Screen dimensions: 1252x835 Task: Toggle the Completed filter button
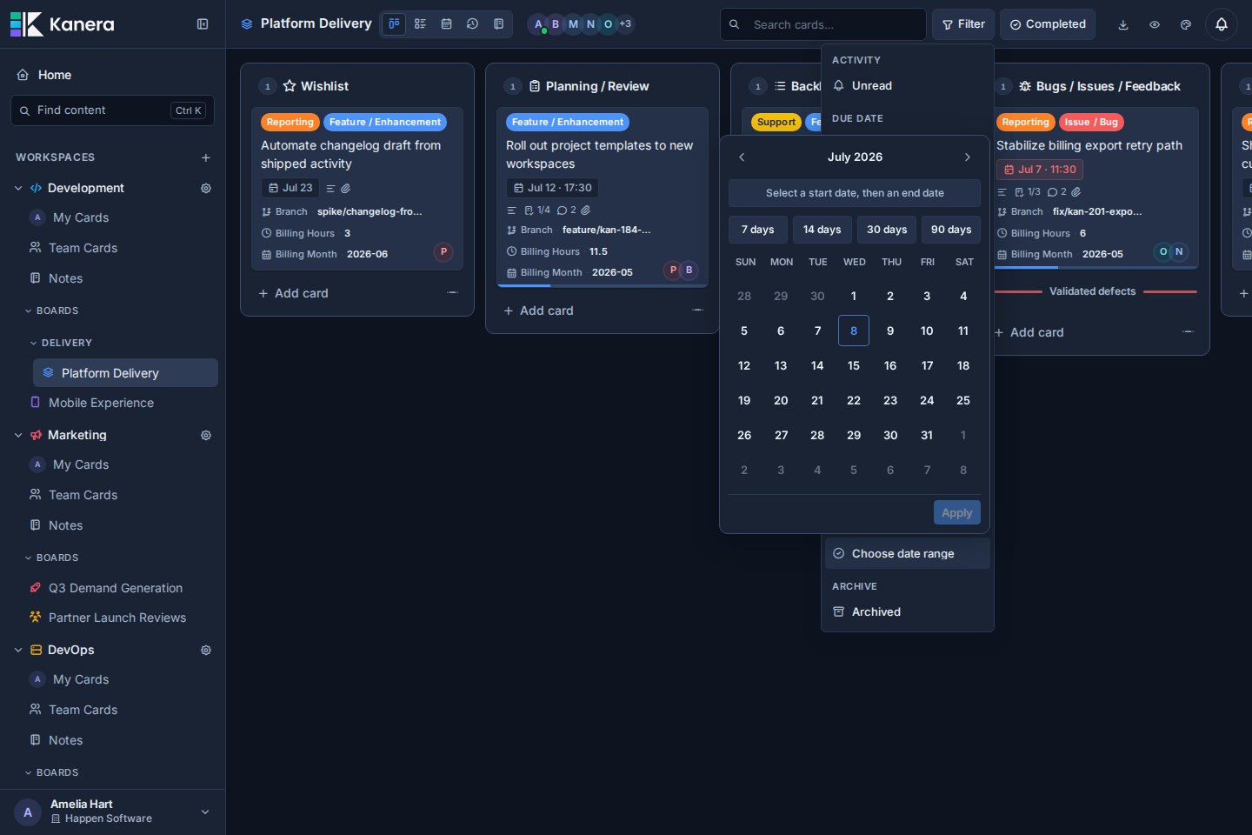pos(1048,24)
